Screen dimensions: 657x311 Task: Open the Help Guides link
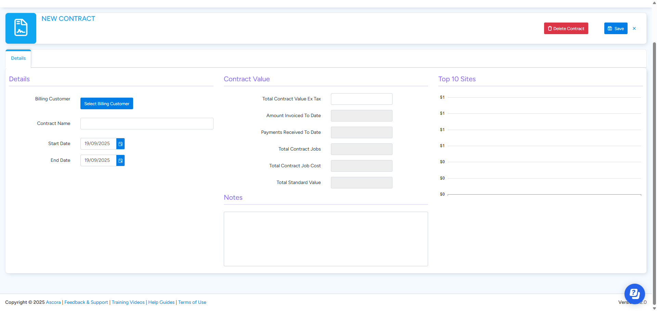(161, 302)
